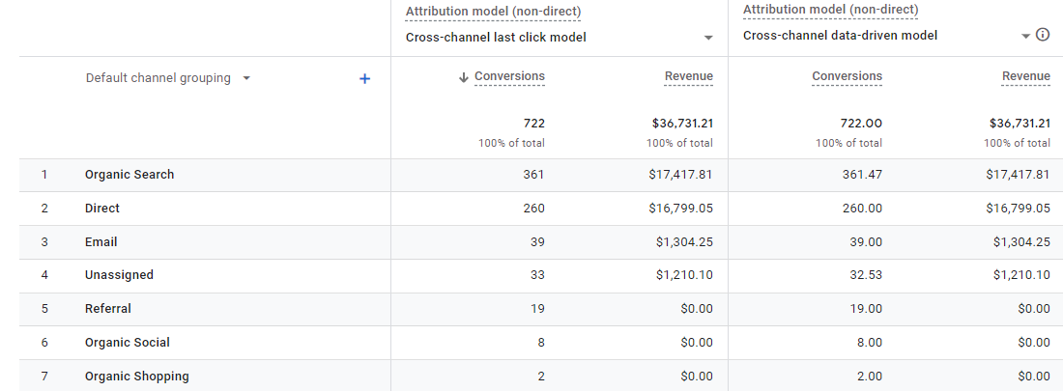This screenshot has height=391, width=1063.
Task: Click the total revenue $36,731.21 under last click
Action: pos(680,124)
